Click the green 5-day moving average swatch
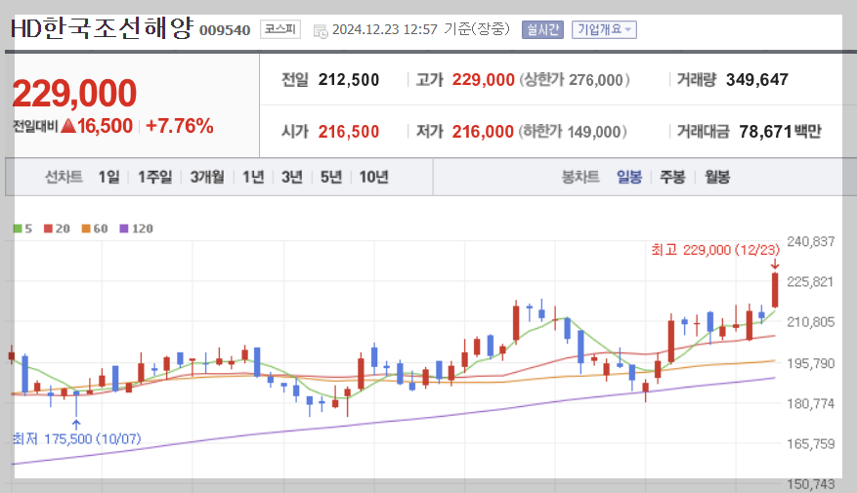This screenshot has height=493, width=857. tap(18, 228)
